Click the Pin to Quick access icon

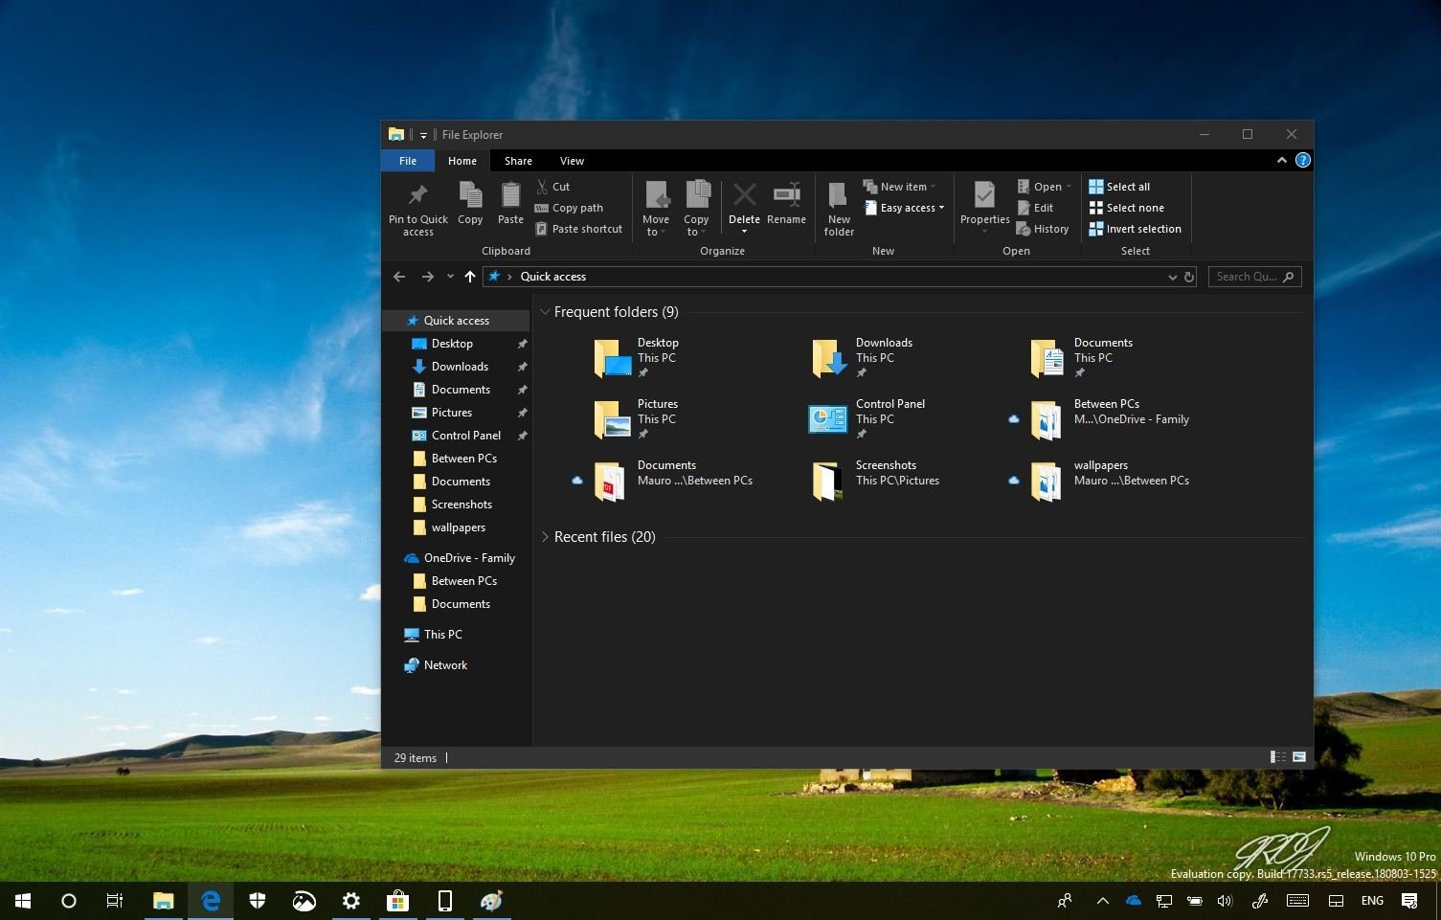417,196
